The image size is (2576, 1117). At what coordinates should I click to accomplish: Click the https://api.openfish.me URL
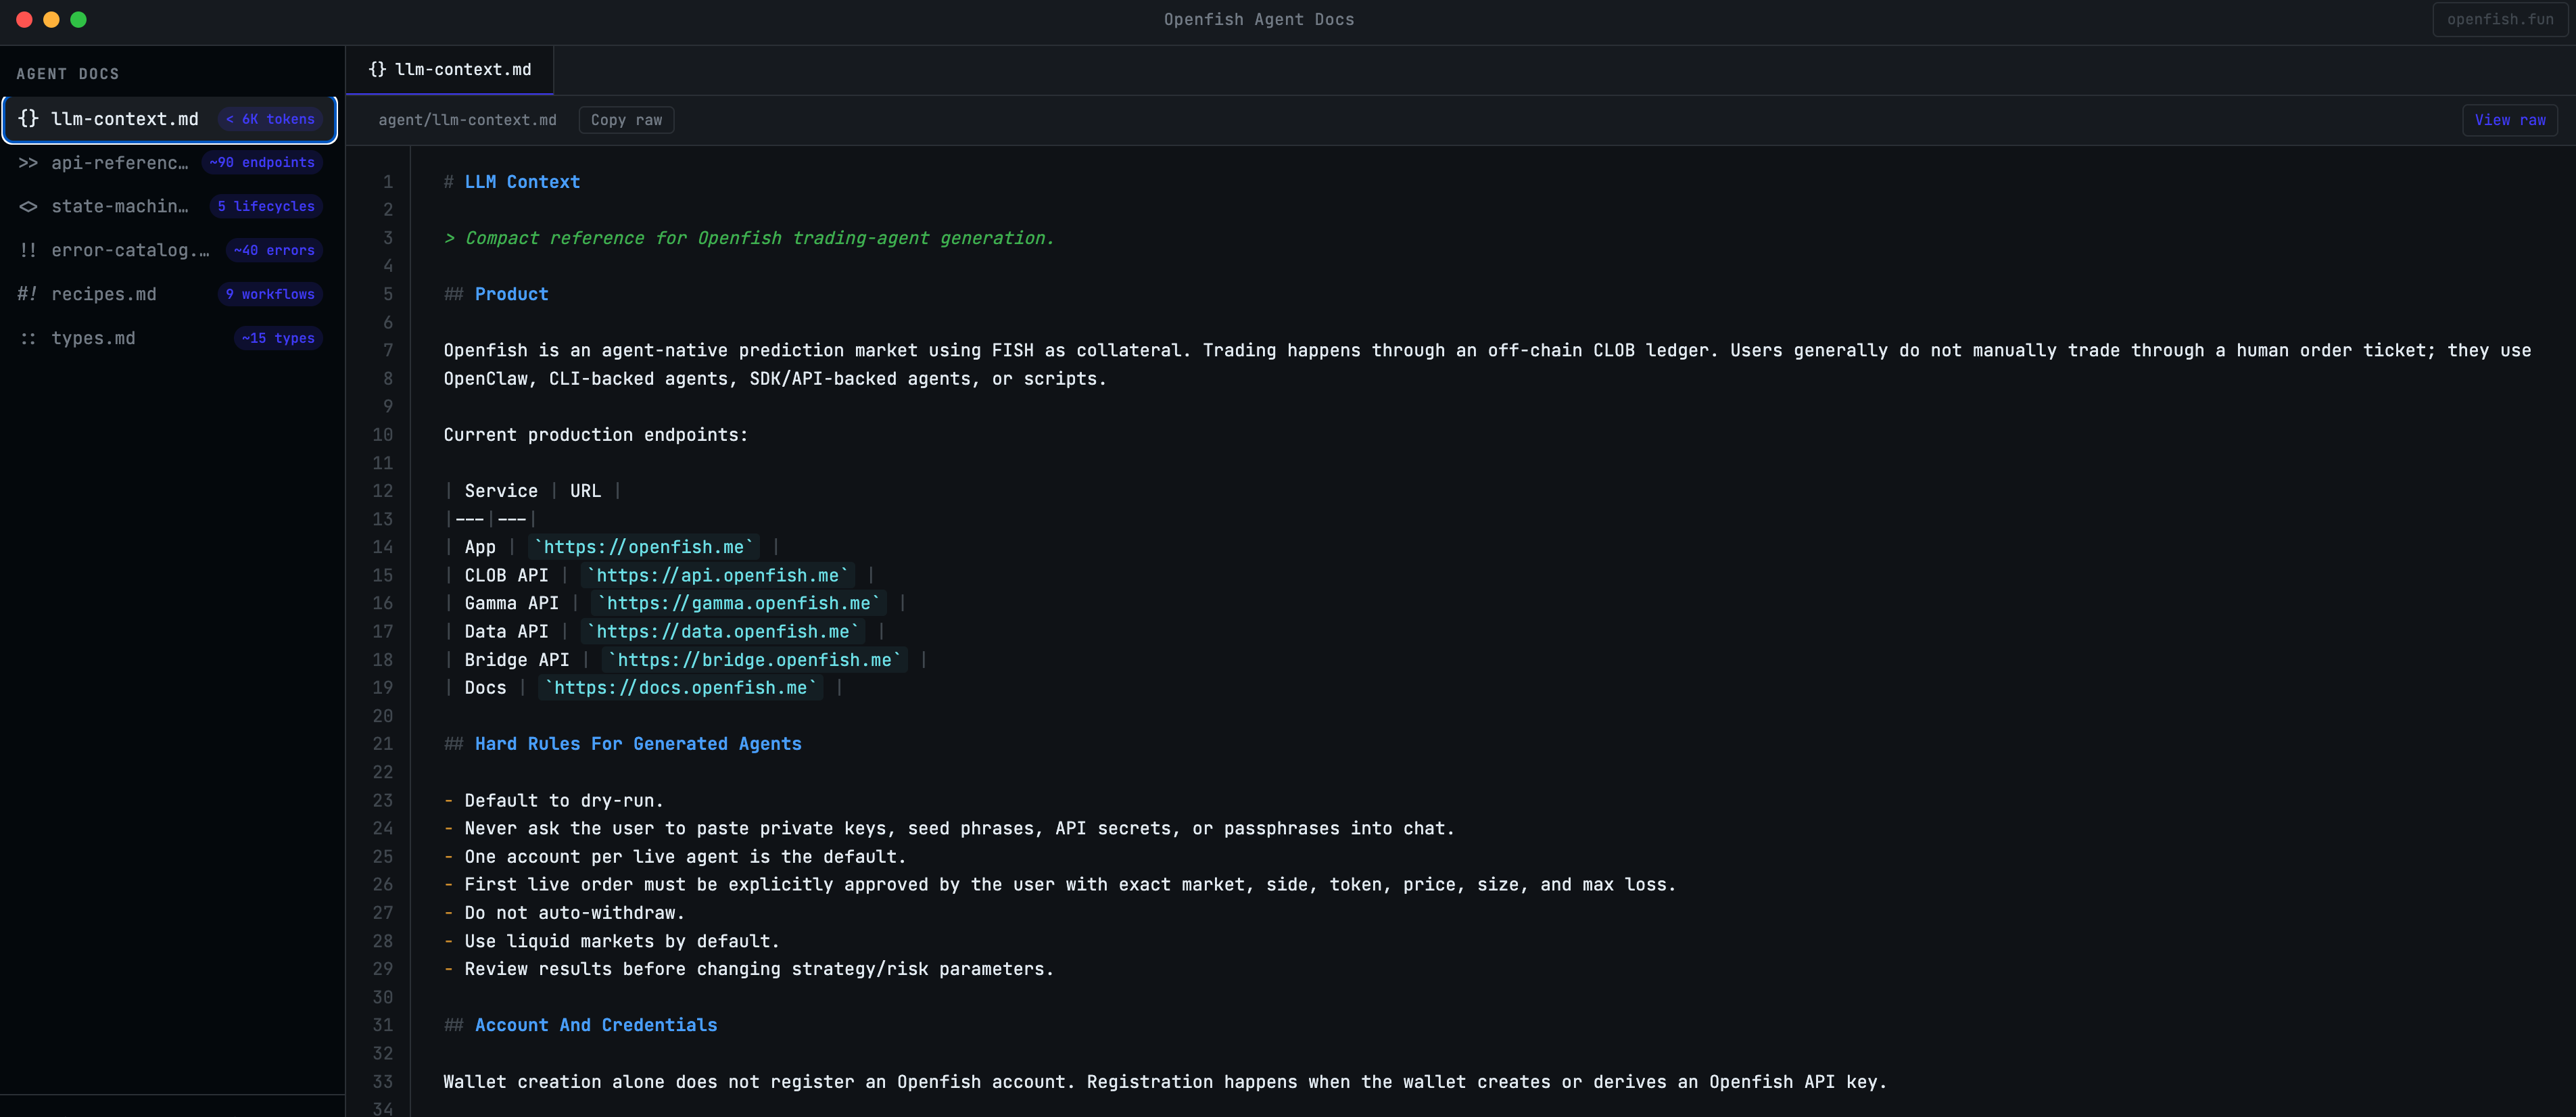click(x=718, y=575)
